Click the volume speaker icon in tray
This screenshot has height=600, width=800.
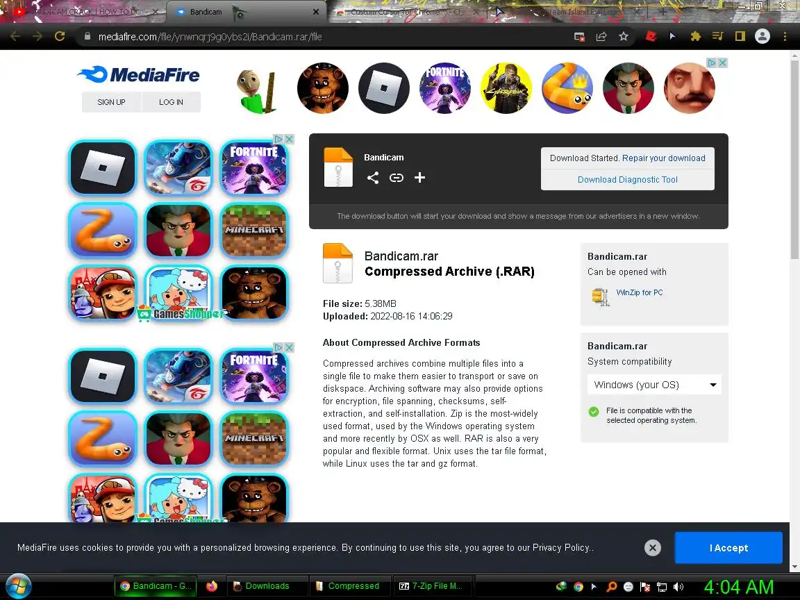pyautogui.click(x=678, y=587)
